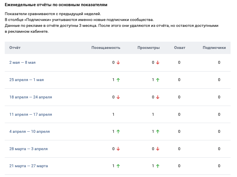Viewport: 237px width, 177px height.
Task: Open the 4 апреля — 10 апреля report
Action: pyautogui.click(x=30, y=132)
